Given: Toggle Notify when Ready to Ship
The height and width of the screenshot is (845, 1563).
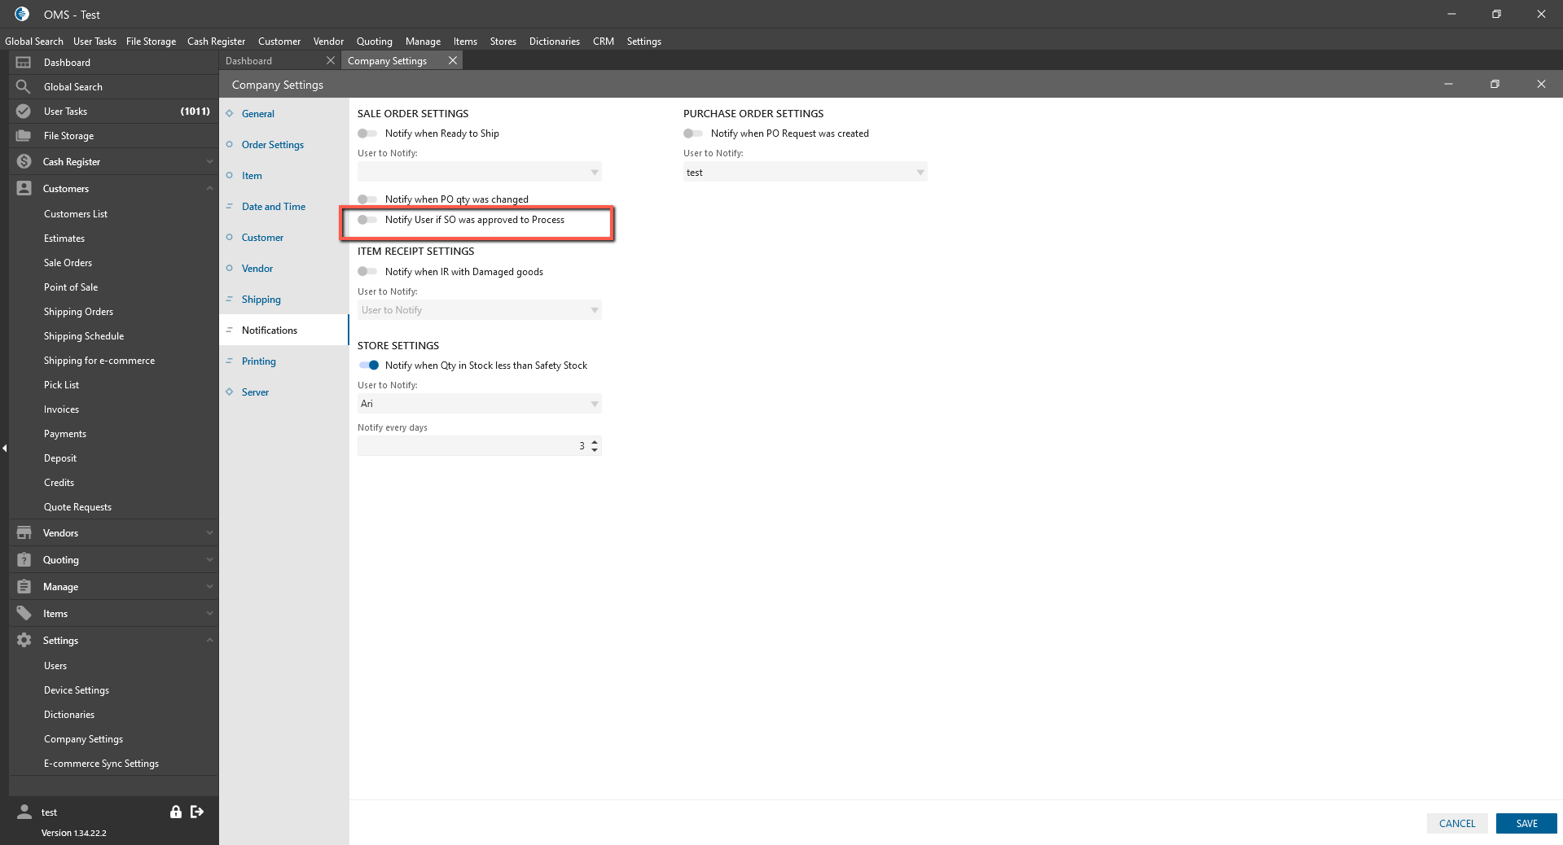Looking at the screenshot, I should click(x=367, y=134).
